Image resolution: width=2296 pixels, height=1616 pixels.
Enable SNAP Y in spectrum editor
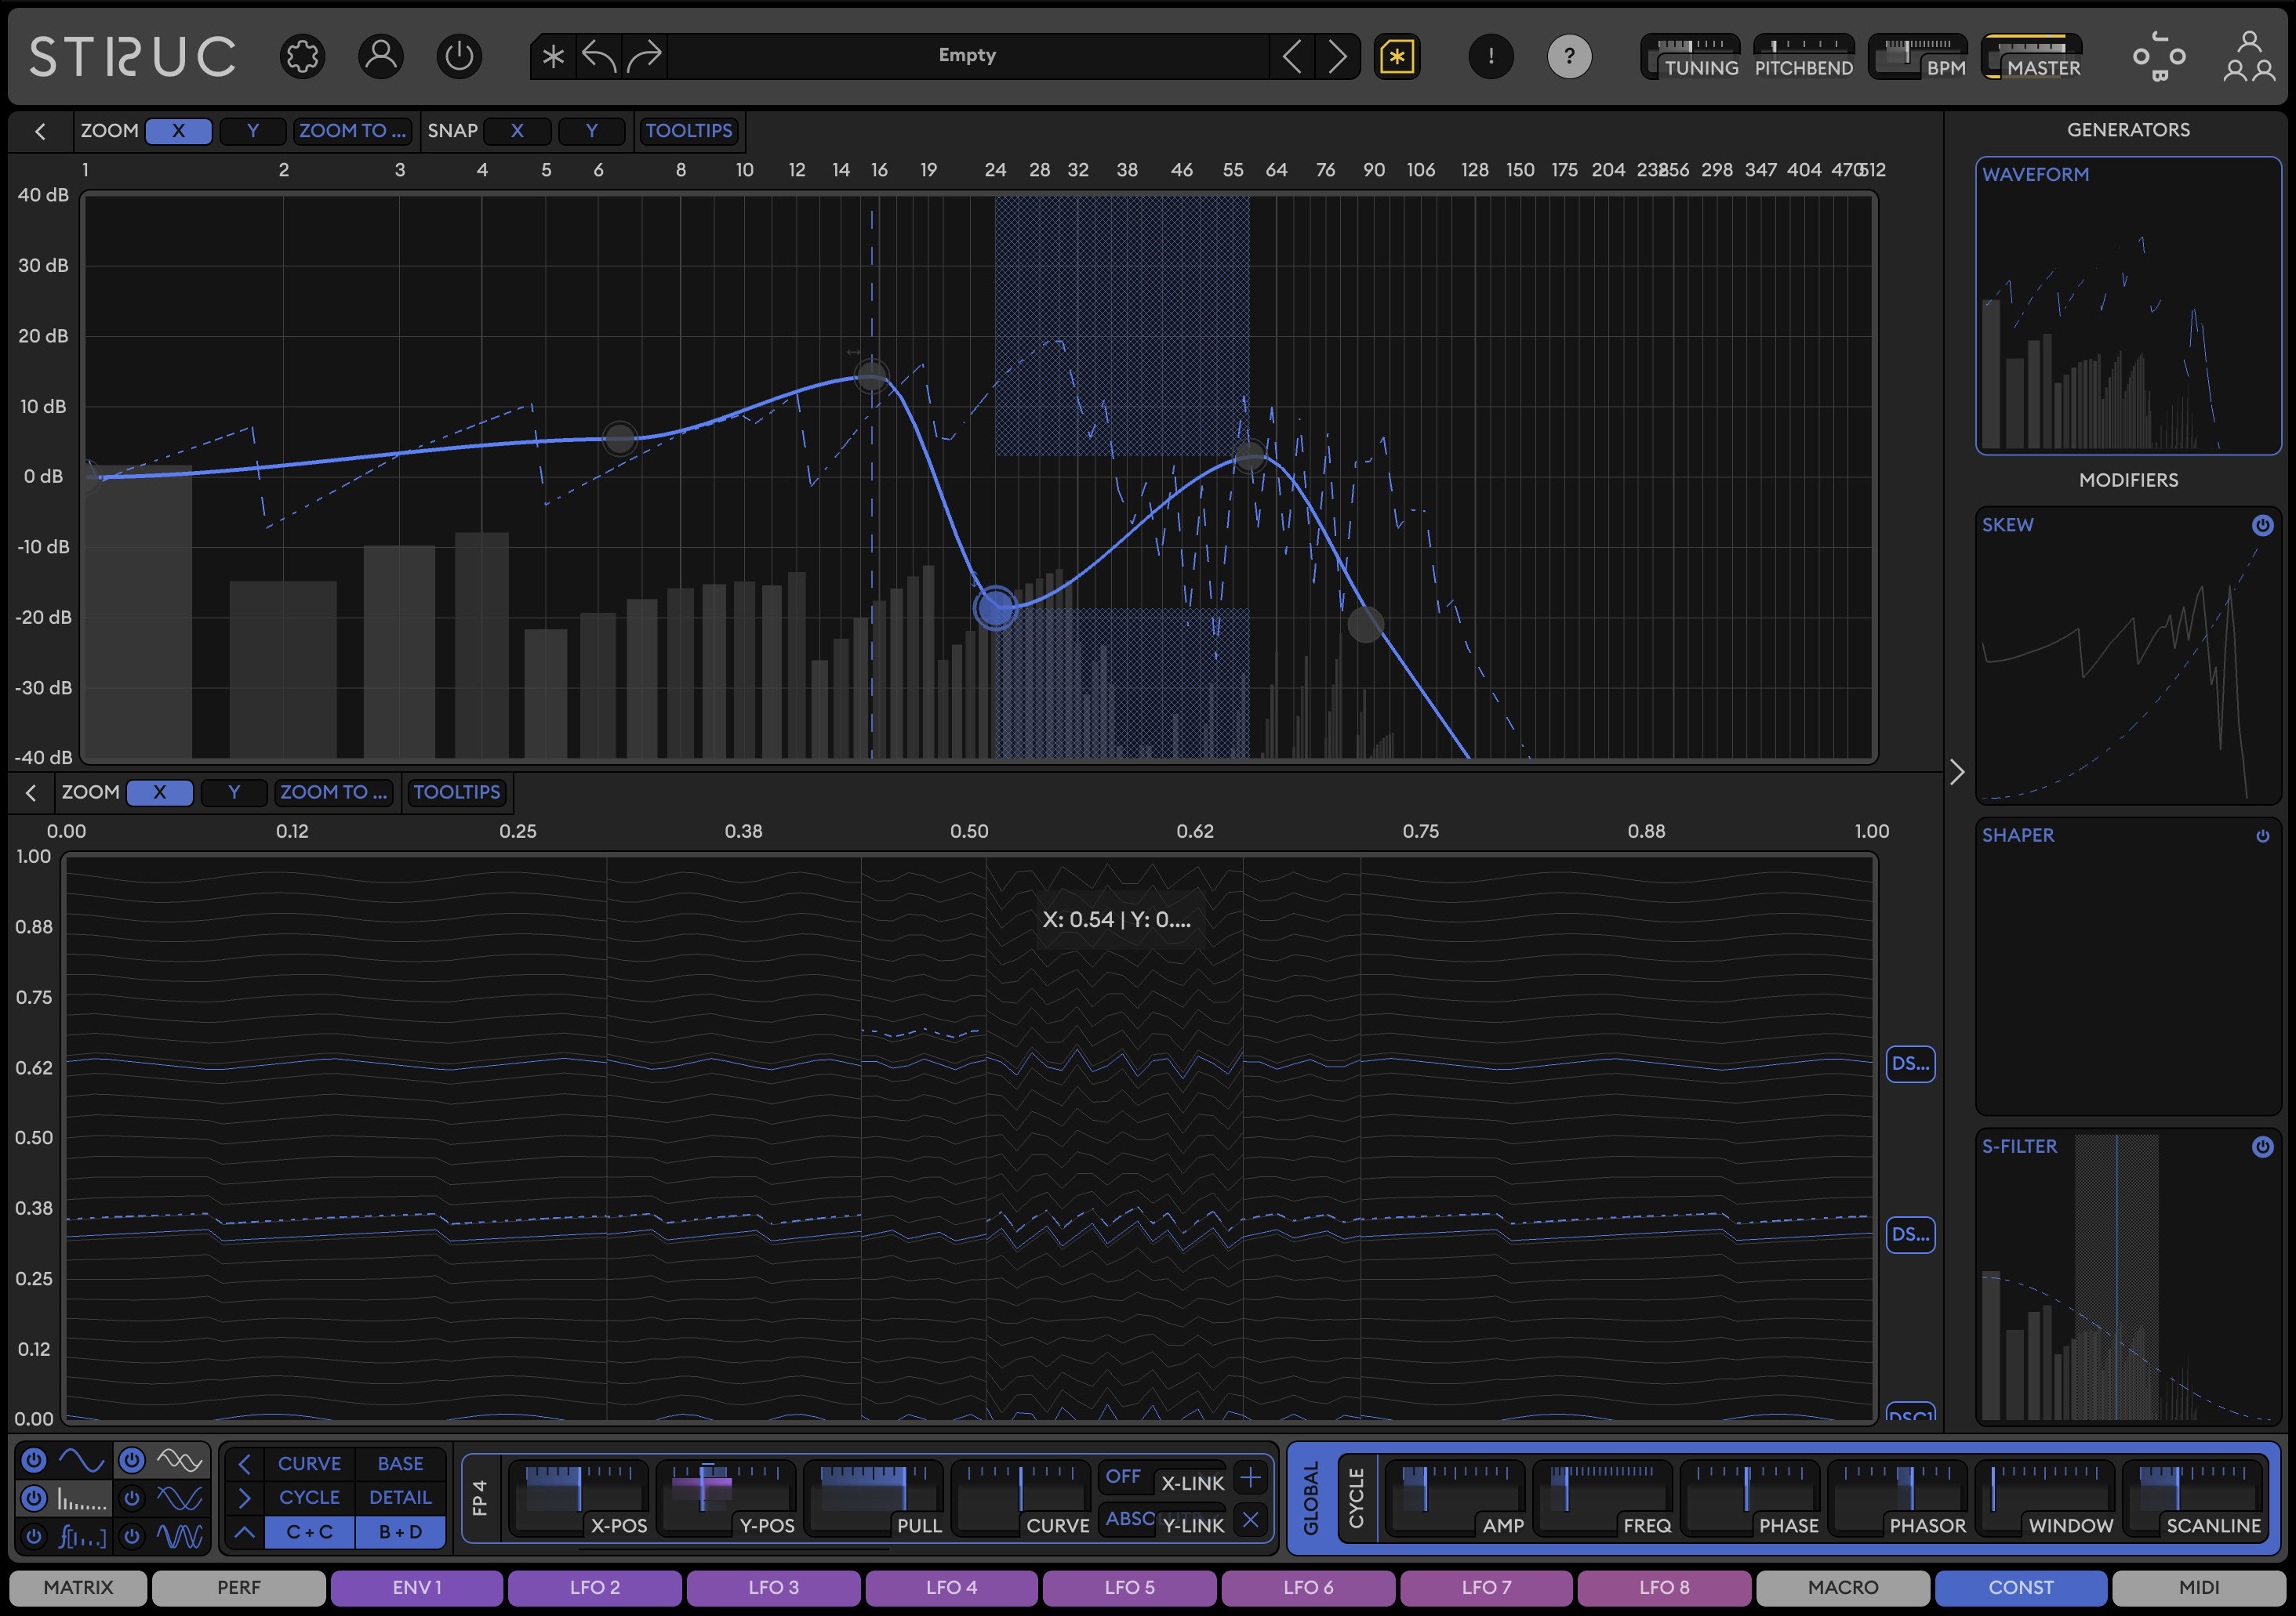coord(592,131)
